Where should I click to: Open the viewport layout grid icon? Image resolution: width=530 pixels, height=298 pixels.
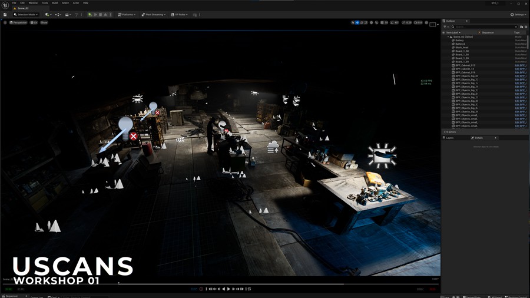coord(433,24)
